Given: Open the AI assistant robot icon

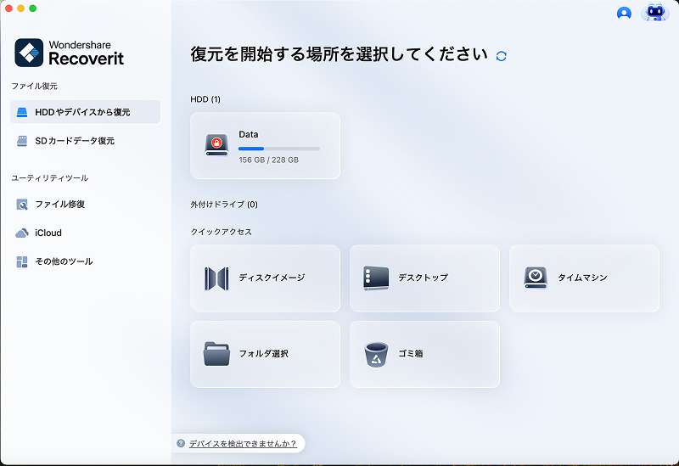Looking at the screenshot, I should (x=655, y=13).
